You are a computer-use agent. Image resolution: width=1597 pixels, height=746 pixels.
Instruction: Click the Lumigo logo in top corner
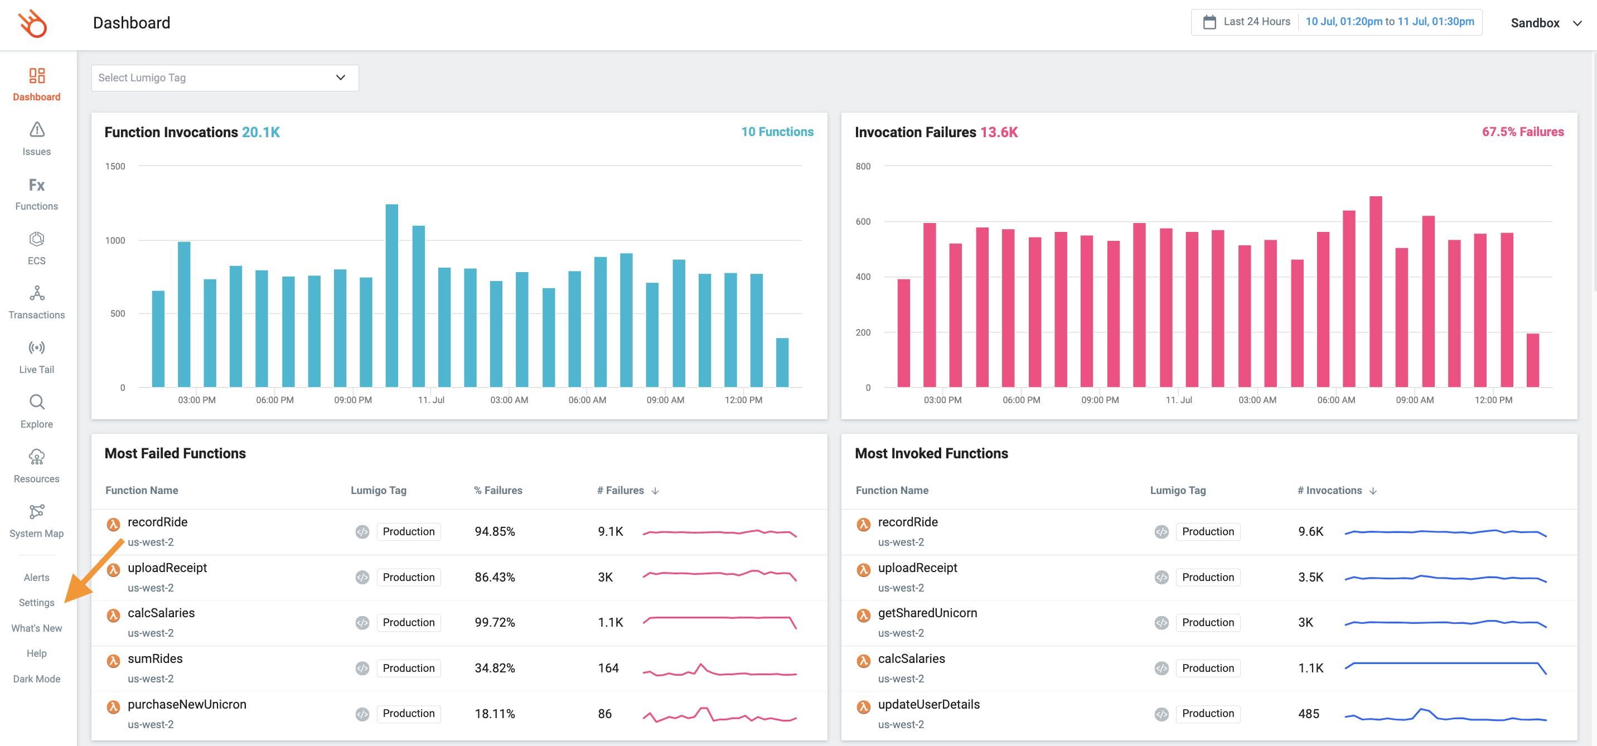point(32,23)
